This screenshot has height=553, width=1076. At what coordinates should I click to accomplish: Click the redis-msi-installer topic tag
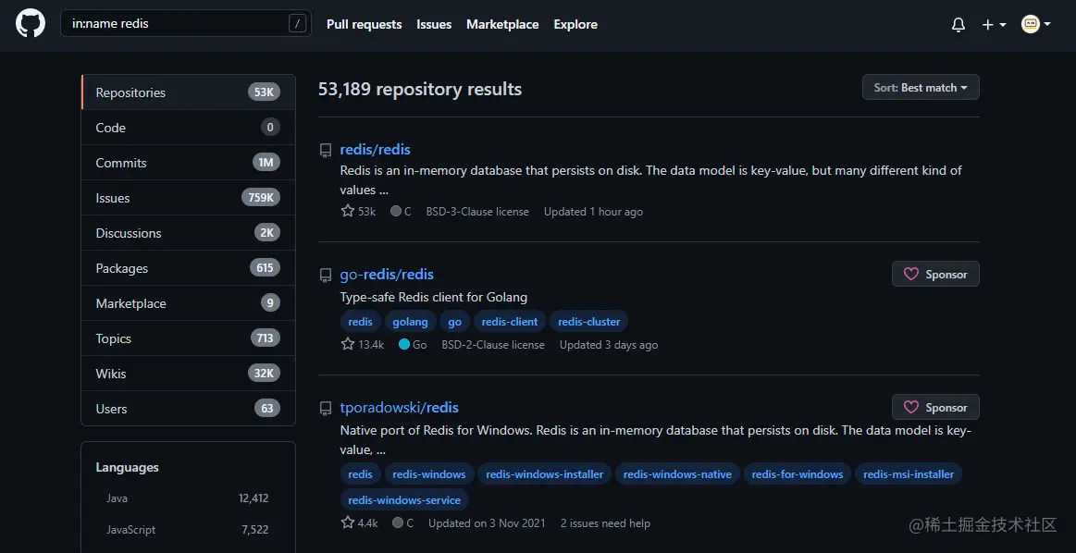coord(909,474)
